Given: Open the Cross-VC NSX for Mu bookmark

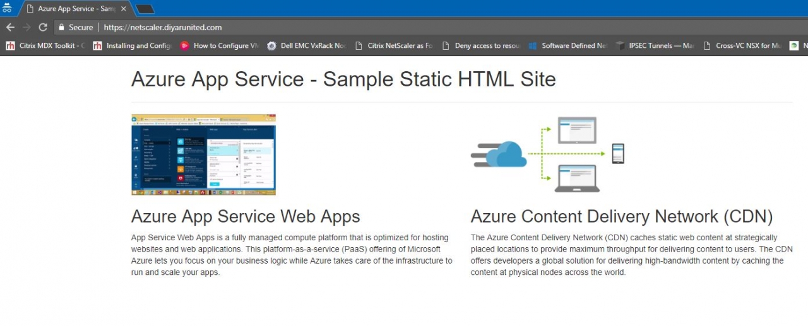Looking at the screenshot, I should pyautogui.click(x=742, y=45).
